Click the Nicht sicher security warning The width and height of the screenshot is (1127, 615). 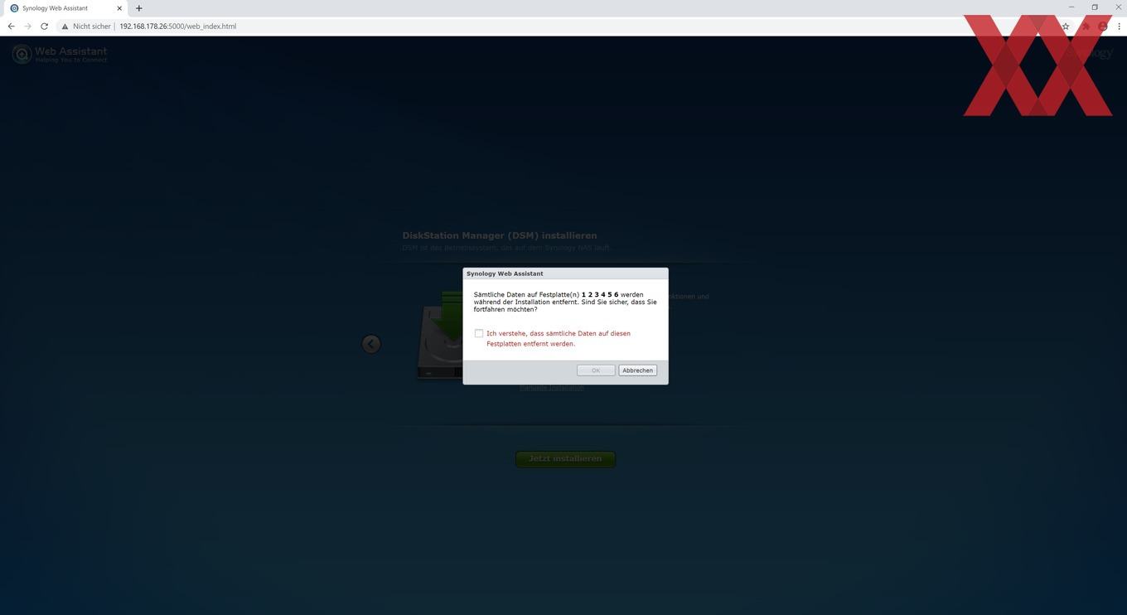tap(86, 27)
